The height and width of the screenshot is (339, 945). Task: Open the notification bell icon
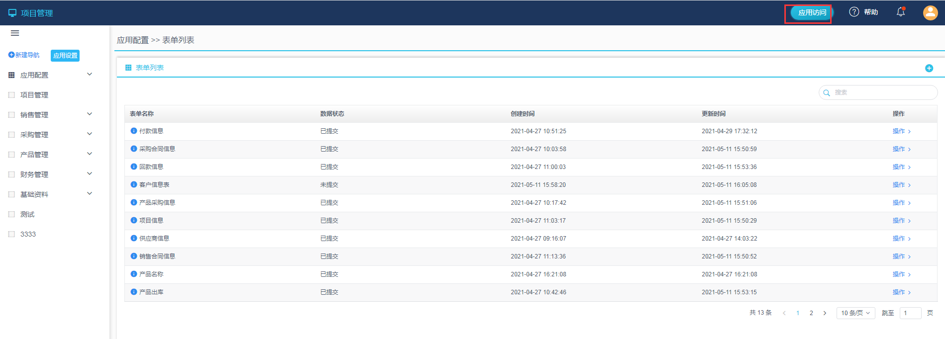[901, 12]
